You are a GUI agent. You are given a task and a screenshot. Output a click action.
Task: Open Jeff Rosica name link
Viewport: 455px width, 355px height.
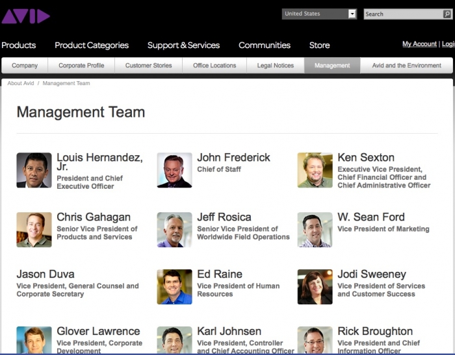point(224,217)
